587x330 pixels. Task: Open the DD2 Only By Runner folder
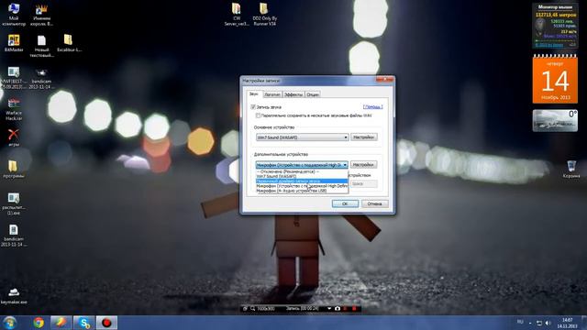click(264, 15)
